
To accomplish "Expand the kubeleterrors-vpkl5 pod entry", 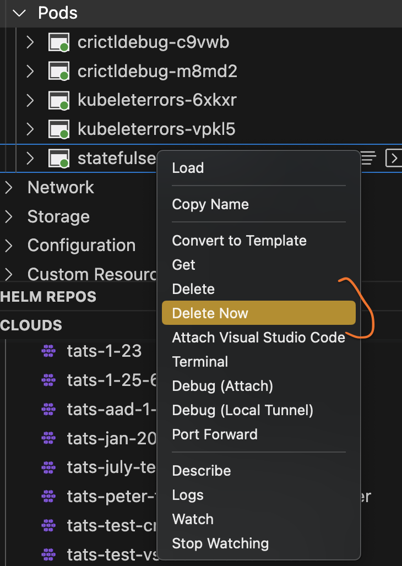I will click(x=30, y=129).
